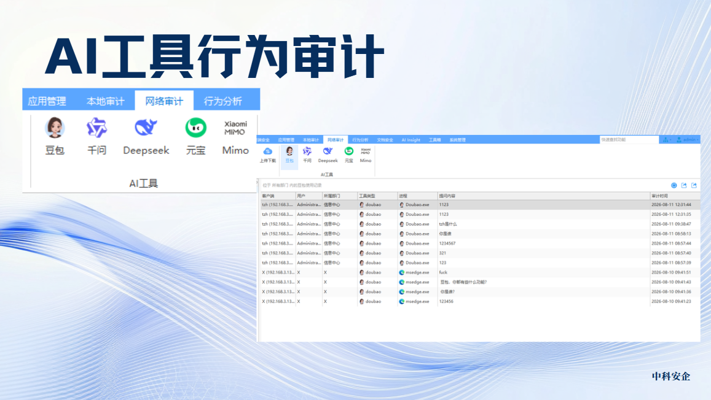Open organization tree dropdown beside admin
The width and height of the screenshot is (711, 400).
667,140
